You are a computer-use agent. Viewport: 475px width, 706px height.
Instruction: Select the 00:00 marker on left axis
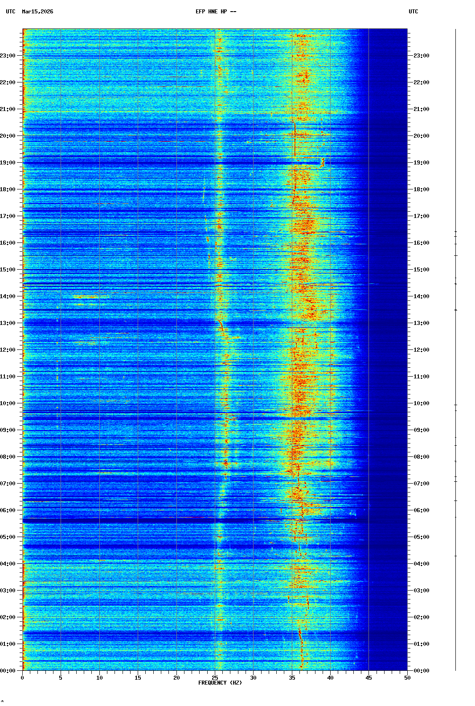(x=8, y=671)
